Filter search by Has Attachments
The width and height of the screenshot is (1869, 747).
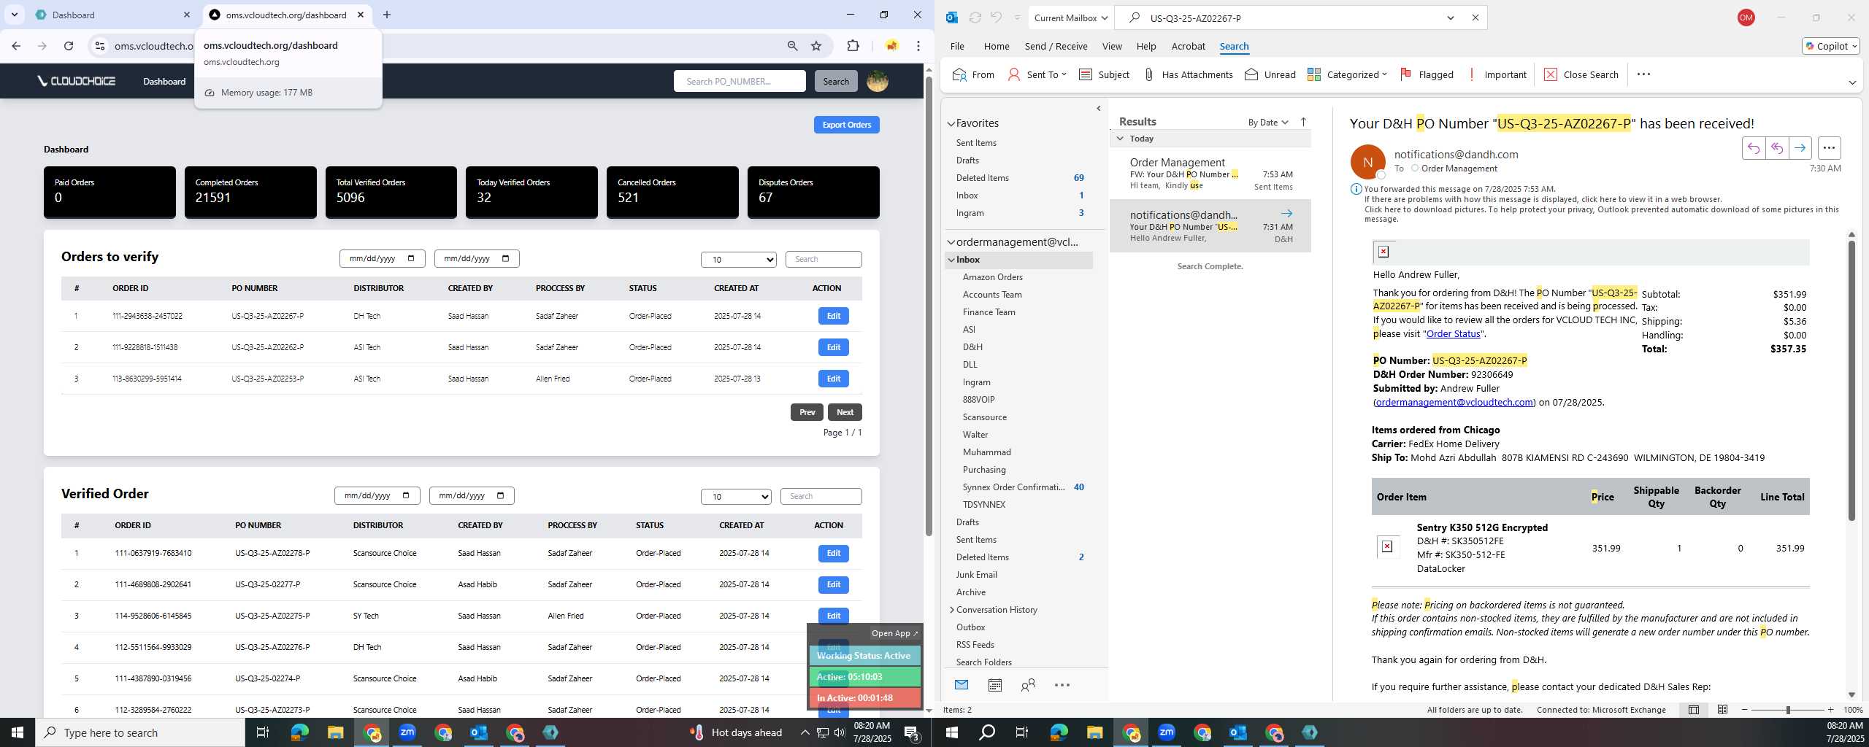[1188, 74]
